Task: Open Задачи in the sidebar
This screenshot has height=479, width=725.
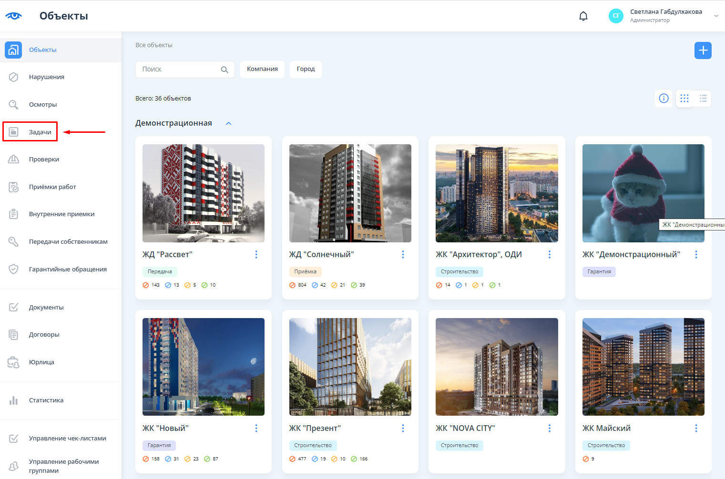Action: (x=40, y=132)
